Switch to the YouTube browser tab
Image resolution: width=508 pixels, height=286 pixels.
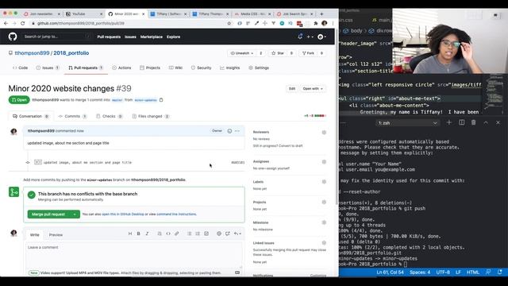click(x=83, y=14)
